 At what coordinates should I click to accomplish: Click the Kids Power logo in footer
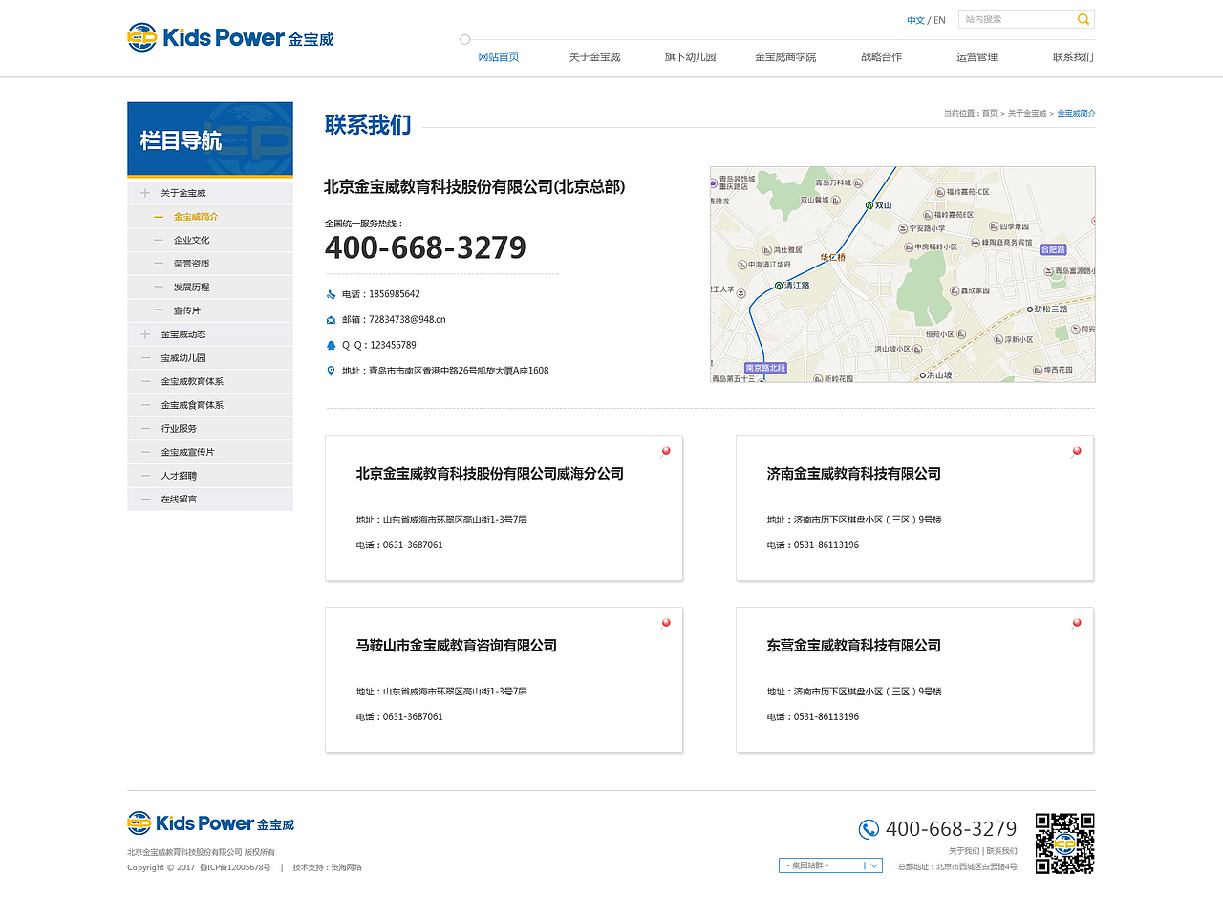click(211, 822)
